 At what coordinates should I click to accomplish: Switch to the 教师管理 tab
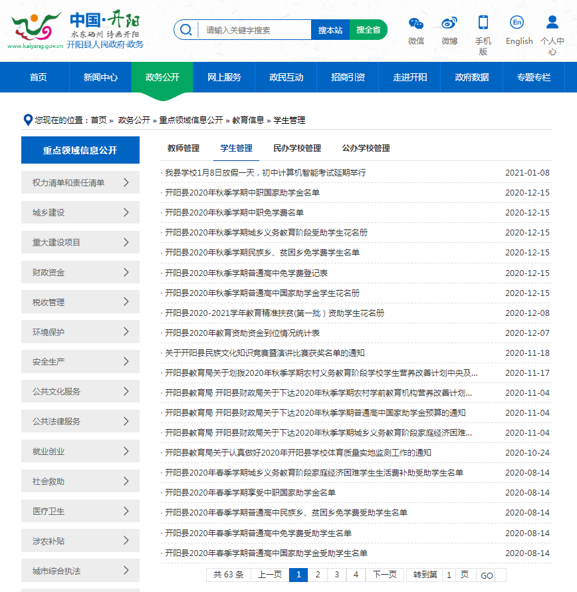pyautogui.click(x=183, y=148)
